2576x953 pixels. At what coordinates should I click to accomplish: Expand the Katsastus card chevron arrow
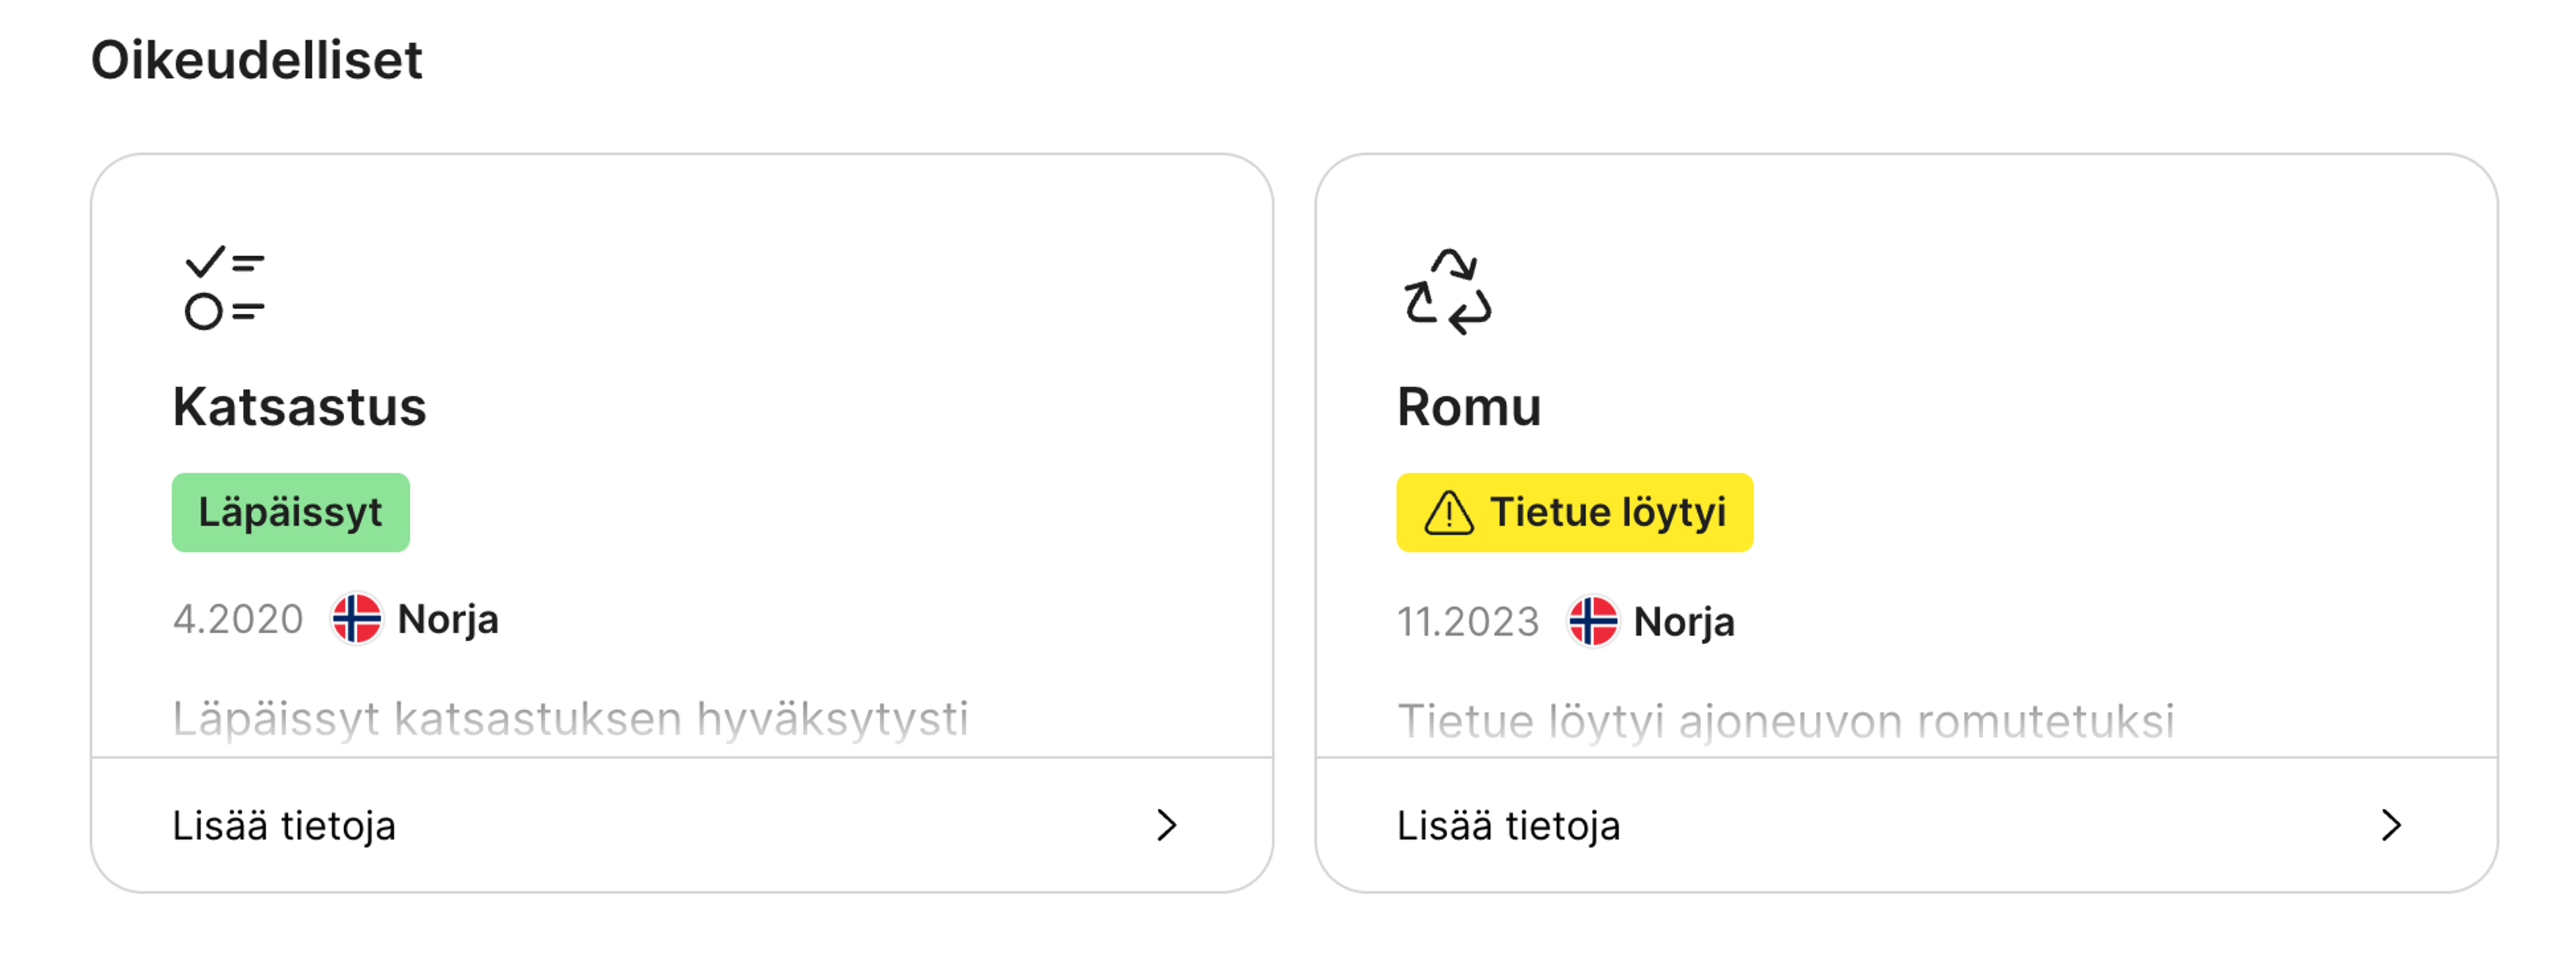1166,825
